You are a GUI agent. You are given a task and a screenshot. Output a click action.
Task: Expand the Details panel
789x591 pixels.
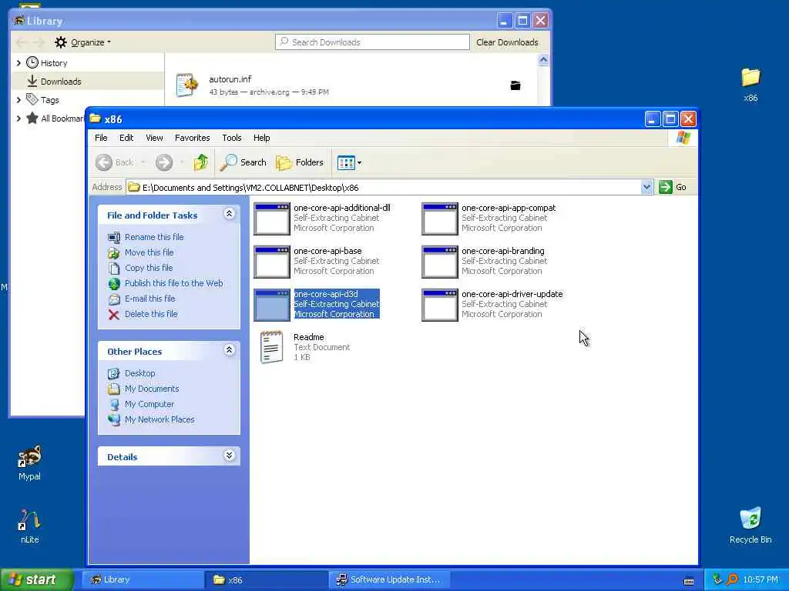(x=229, y=456)
